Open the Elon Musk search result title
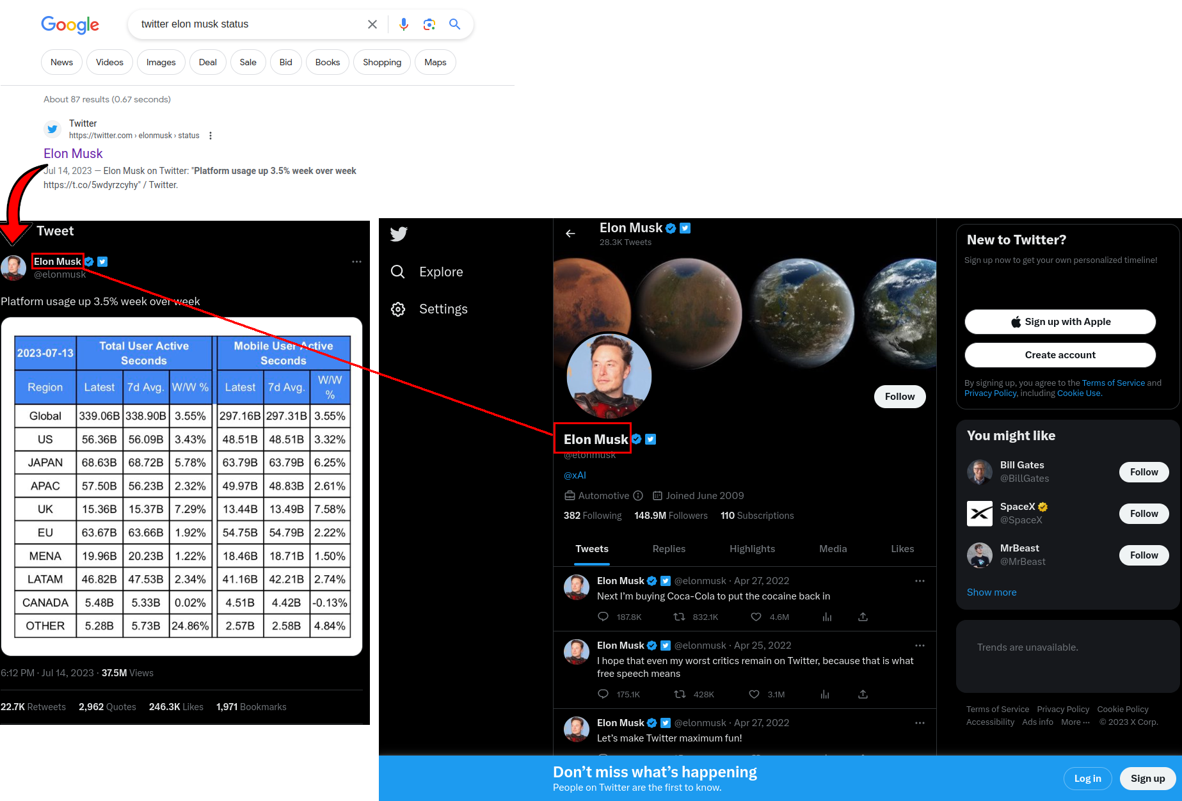Viewport: 1182px width, 801px height. (73, 154)
